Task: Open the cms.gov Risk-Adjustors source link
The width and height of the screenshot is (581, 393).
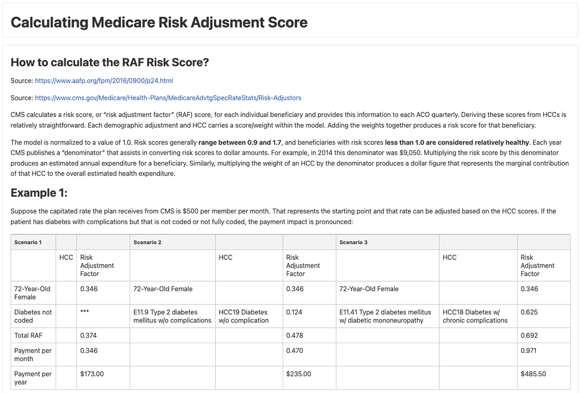Action: pyautogui.click(x=168, y=97)
